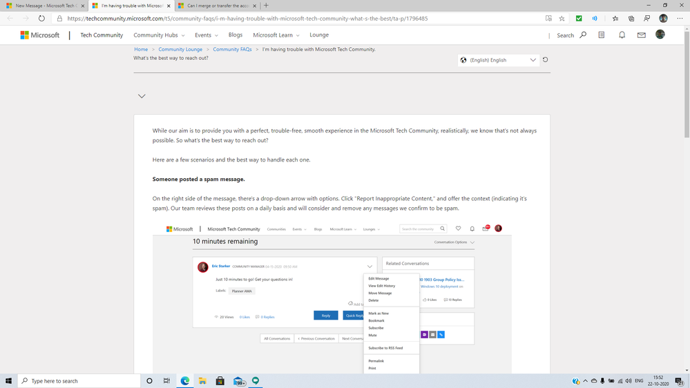
Task: Open Lounge in navigation
Action: (x=319, y=35)
